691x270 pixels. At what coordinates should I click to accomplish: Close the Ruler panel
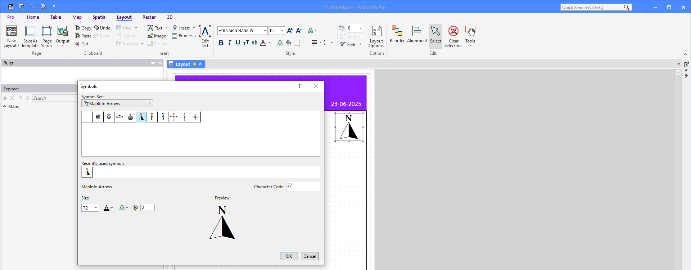click(160, 63)
